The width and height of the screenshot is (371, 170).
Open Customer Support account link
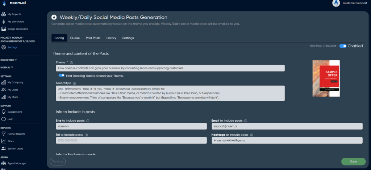355,3
